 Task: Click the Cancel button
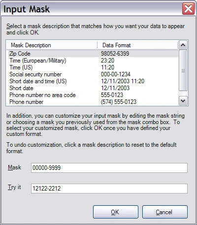[x=165, y=212]
